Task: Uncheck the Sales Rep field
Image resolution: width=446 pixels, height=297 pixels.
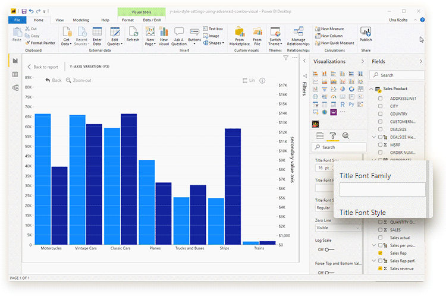Action: pyautogui.click(x=380, y=253)
